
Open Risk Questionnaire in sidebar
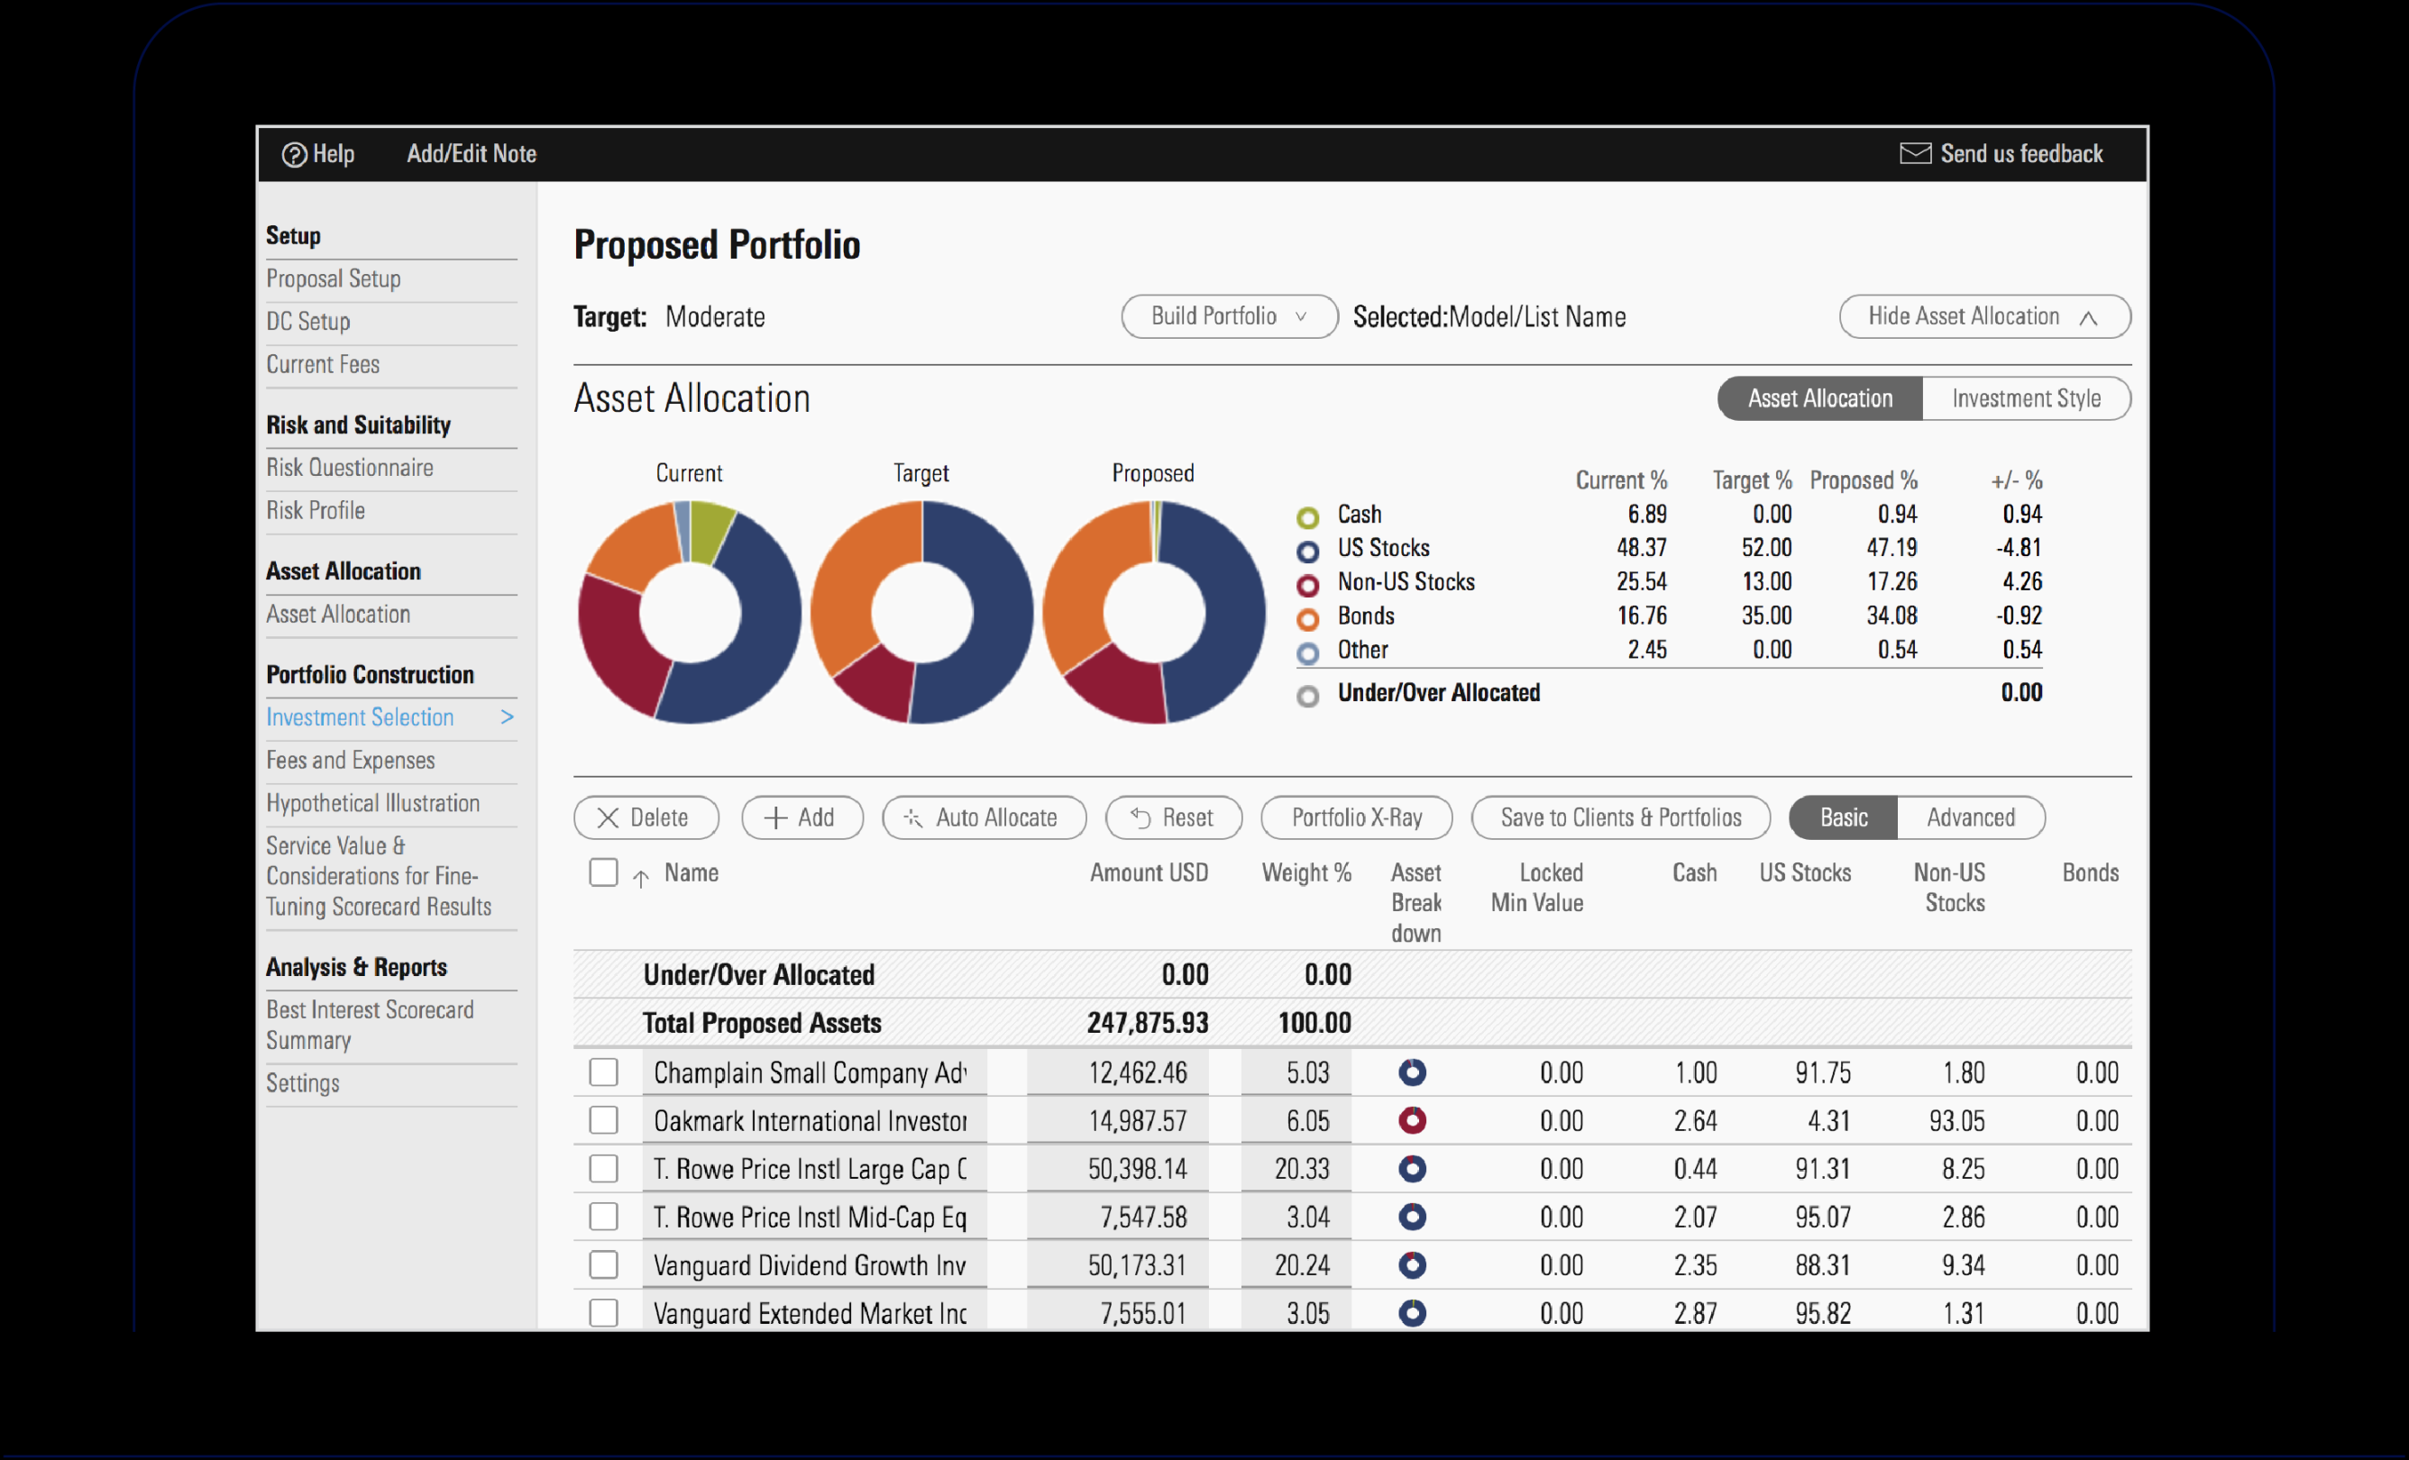(x=349, y=468)
